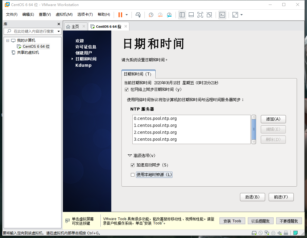The height and width of the screenshot is (238, 307).
Task: Click the stretch guest display icon
Action: 235,15
